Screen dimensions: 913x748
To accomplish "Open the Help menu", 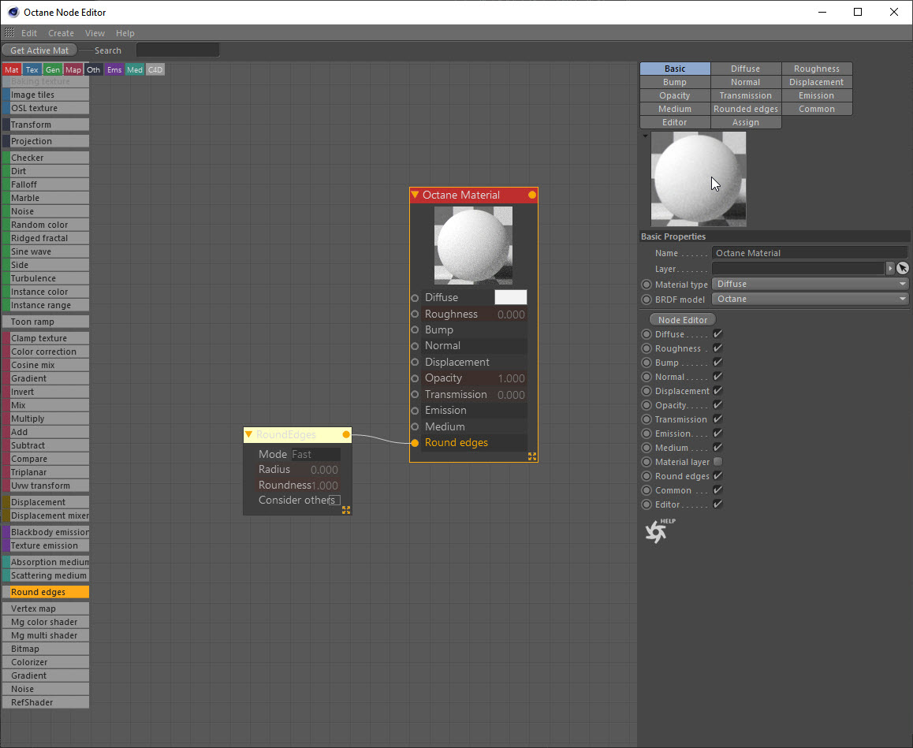I will pyautogui.click(x=125, y=33).
